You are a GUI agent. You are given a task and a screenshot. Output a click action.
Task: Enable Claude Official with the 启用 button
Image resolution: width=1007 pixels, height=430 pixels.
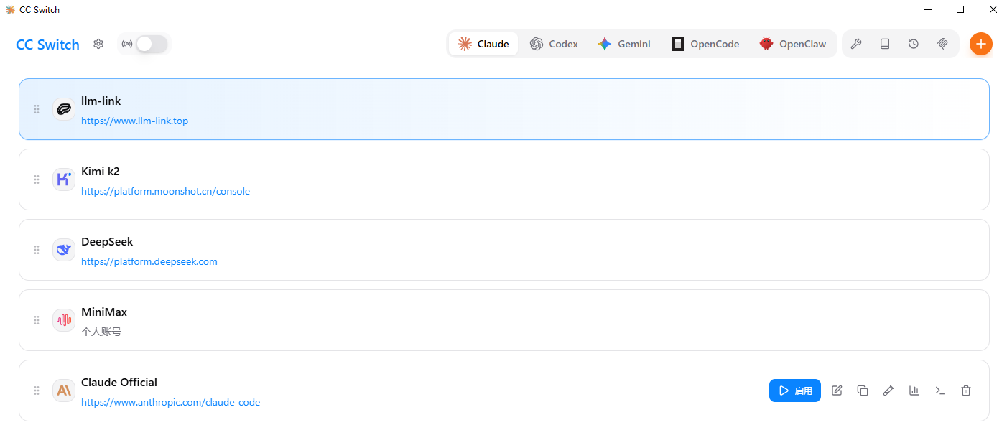[795, 391]
